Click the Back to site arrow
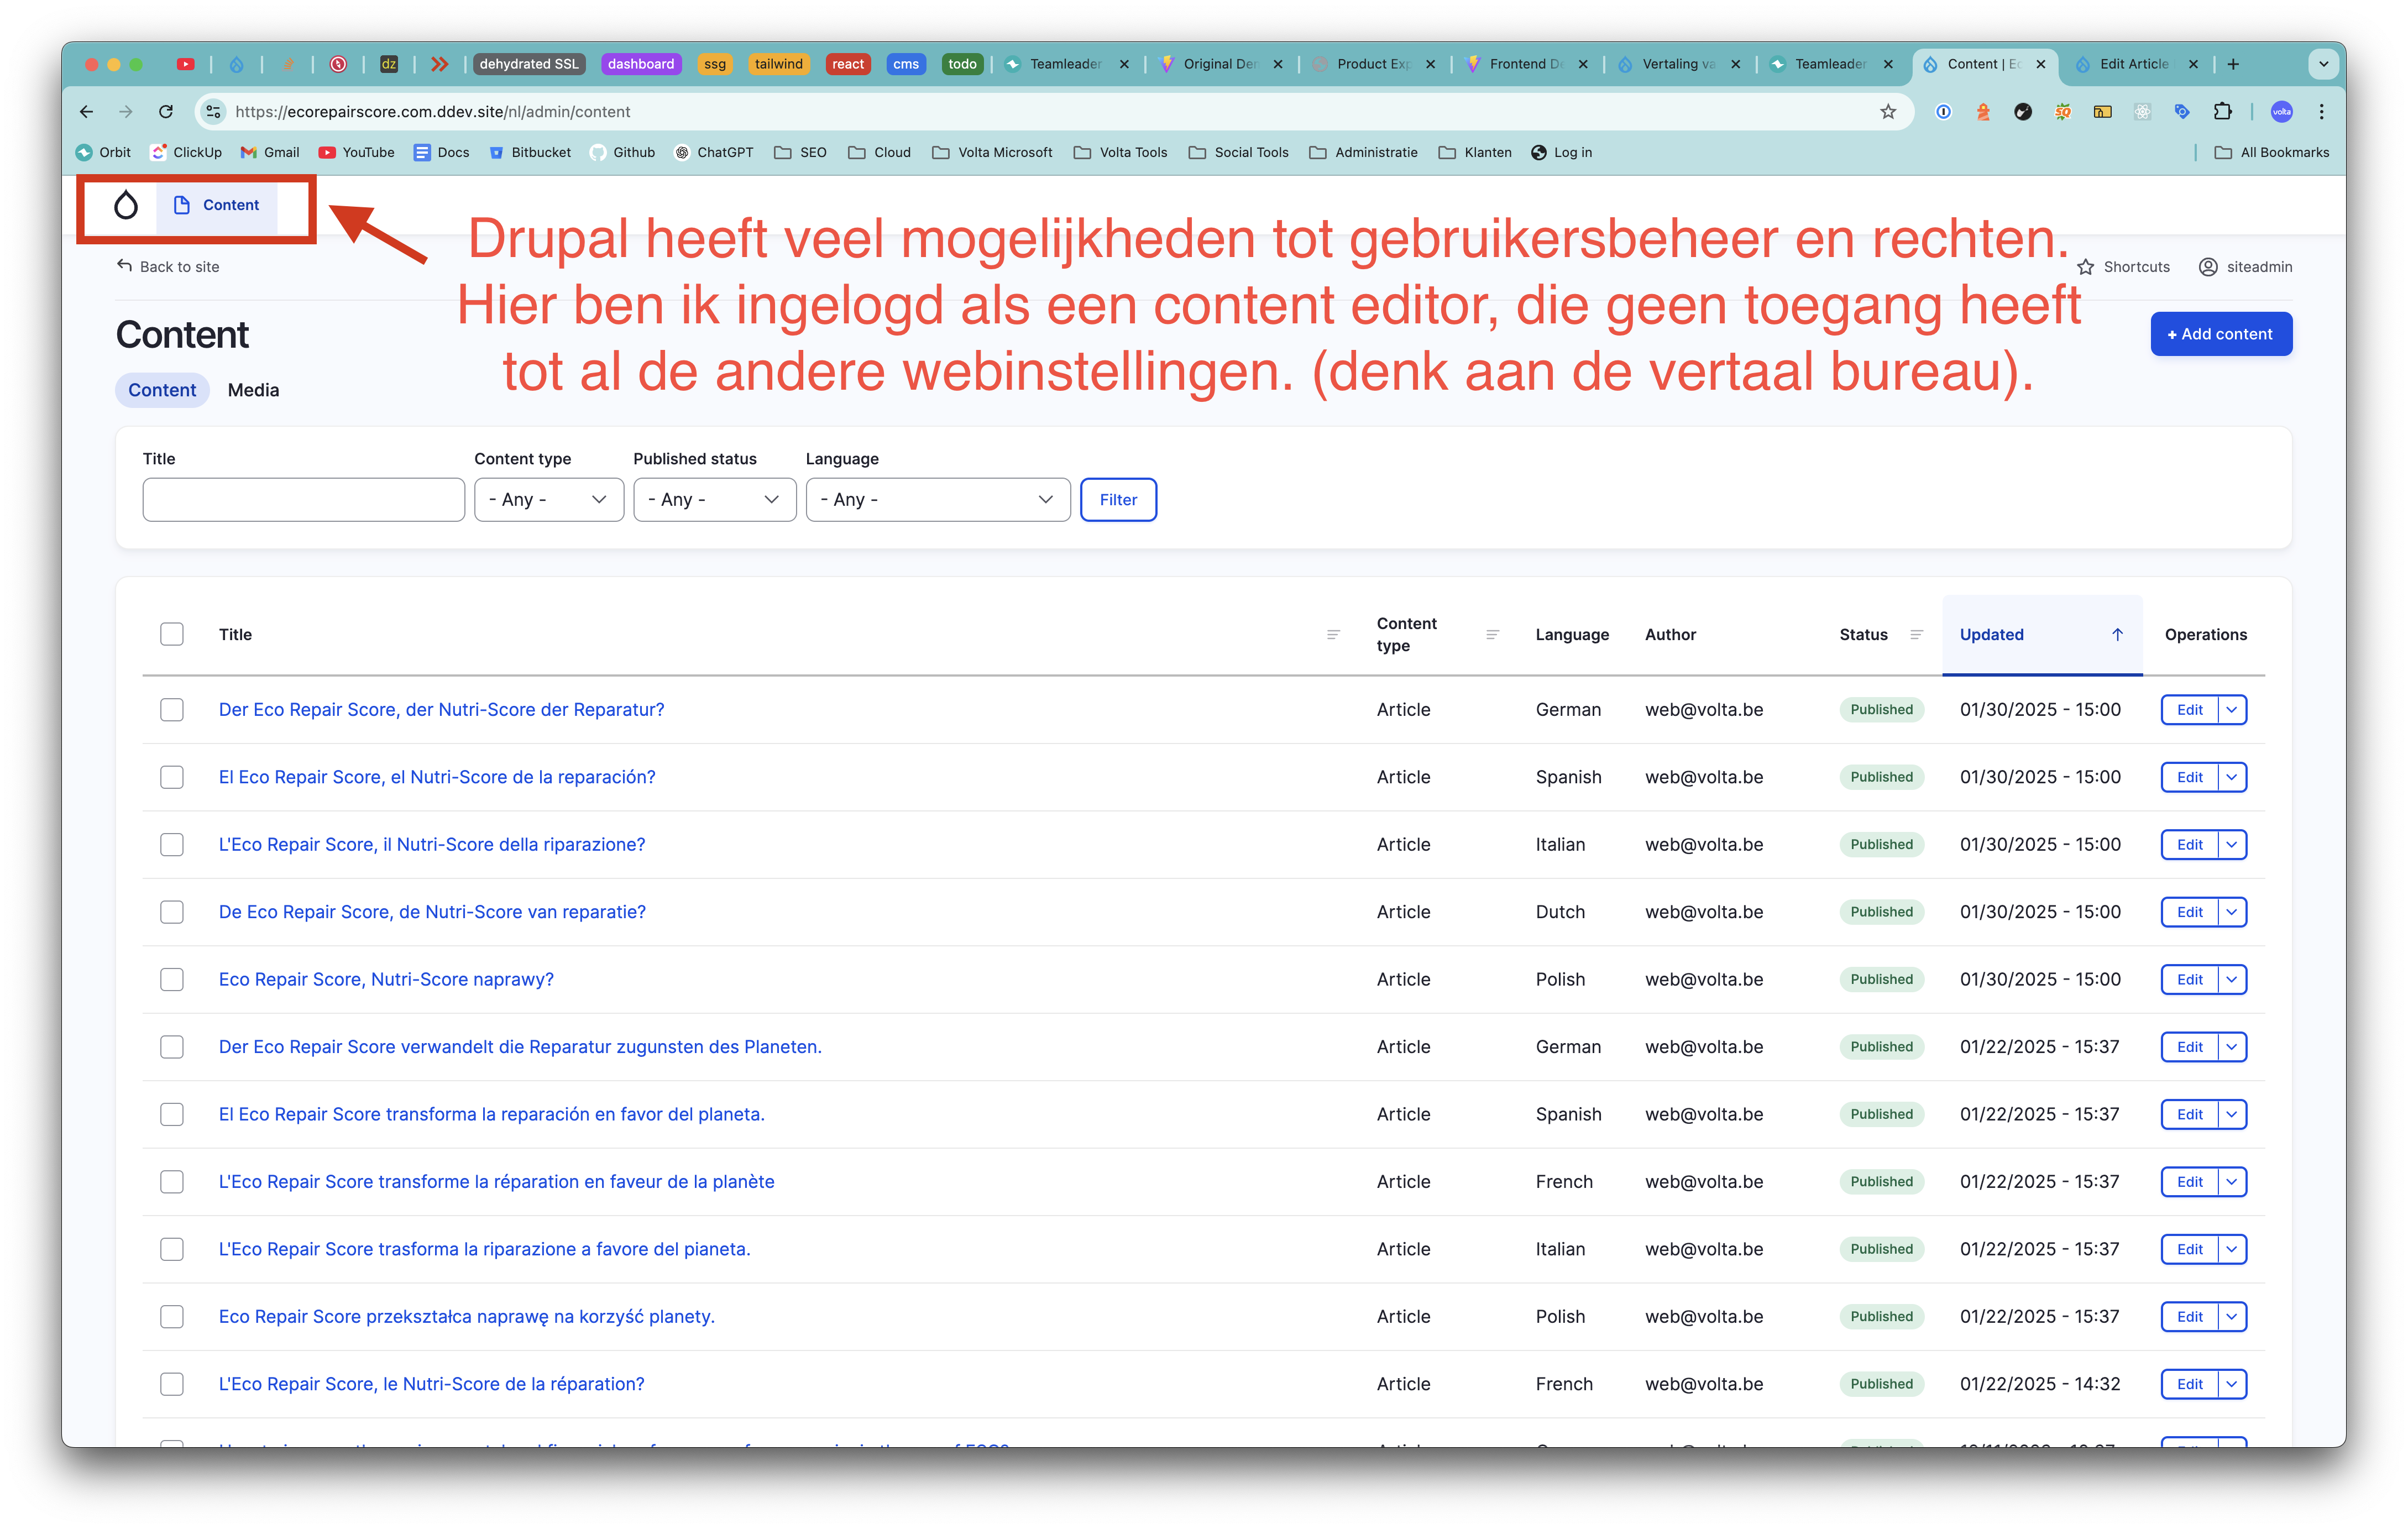 (125, 266)
